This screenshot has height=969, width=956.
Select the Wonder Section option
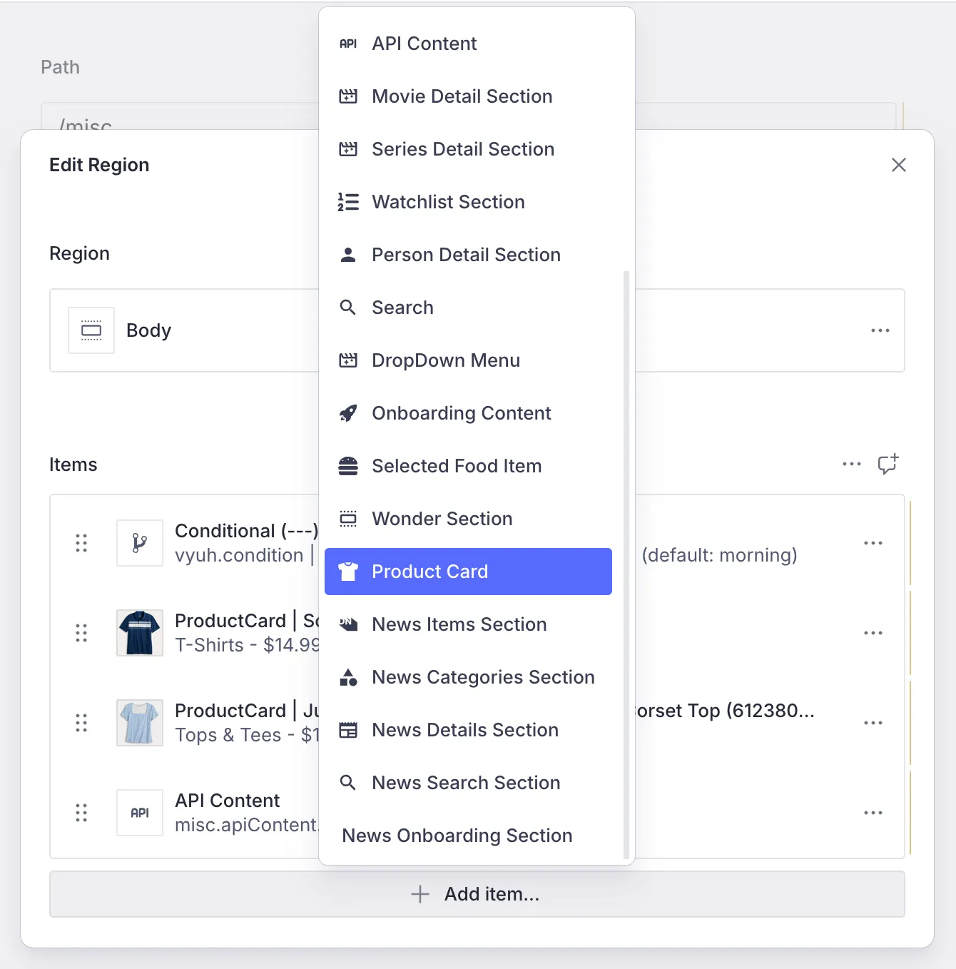[442, 519]
